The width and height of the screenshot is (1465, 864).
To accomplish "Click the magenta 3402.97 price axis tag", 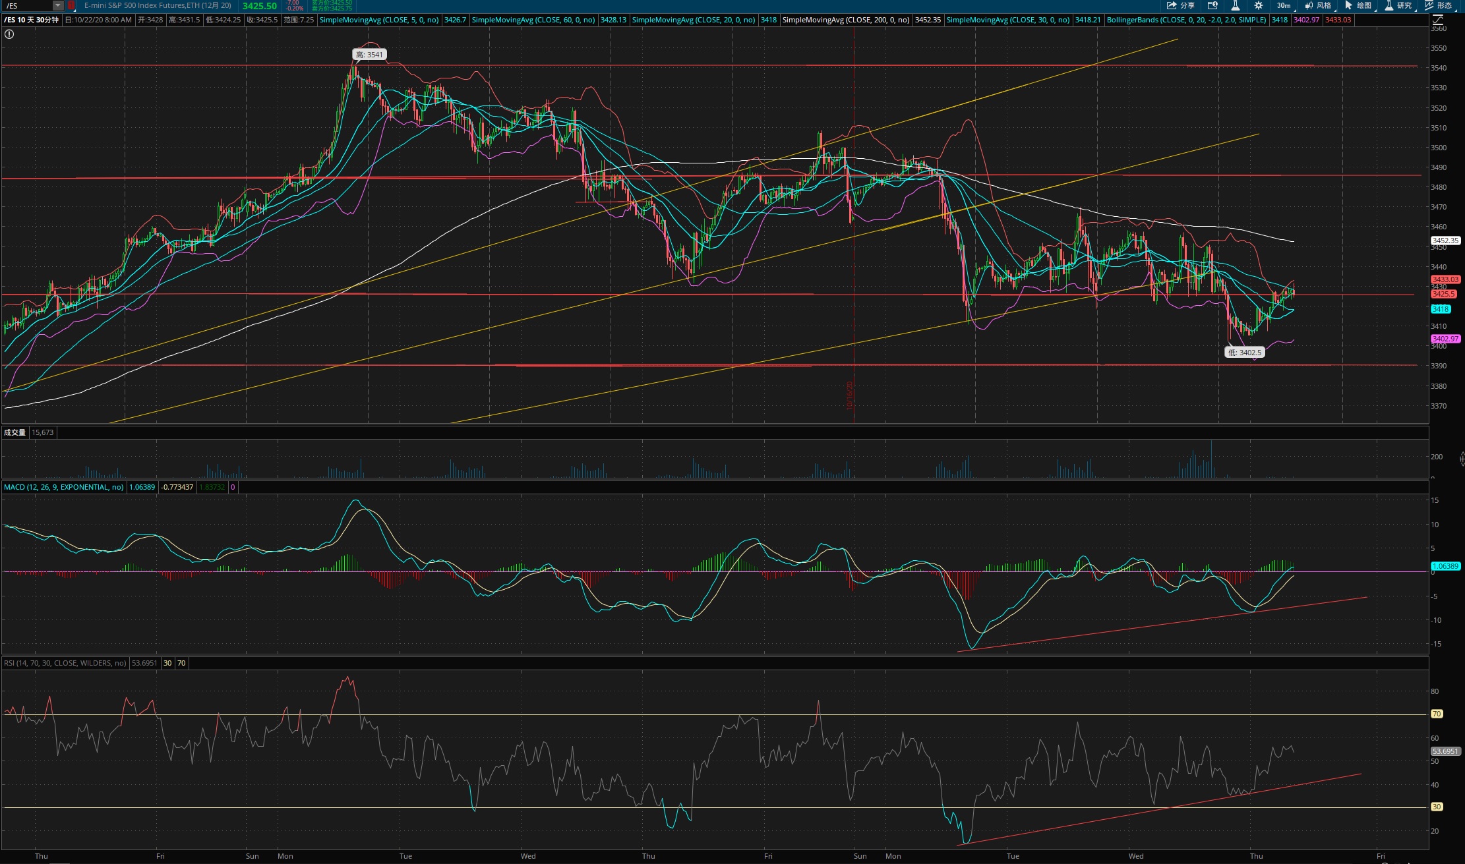I will 1445,339.
